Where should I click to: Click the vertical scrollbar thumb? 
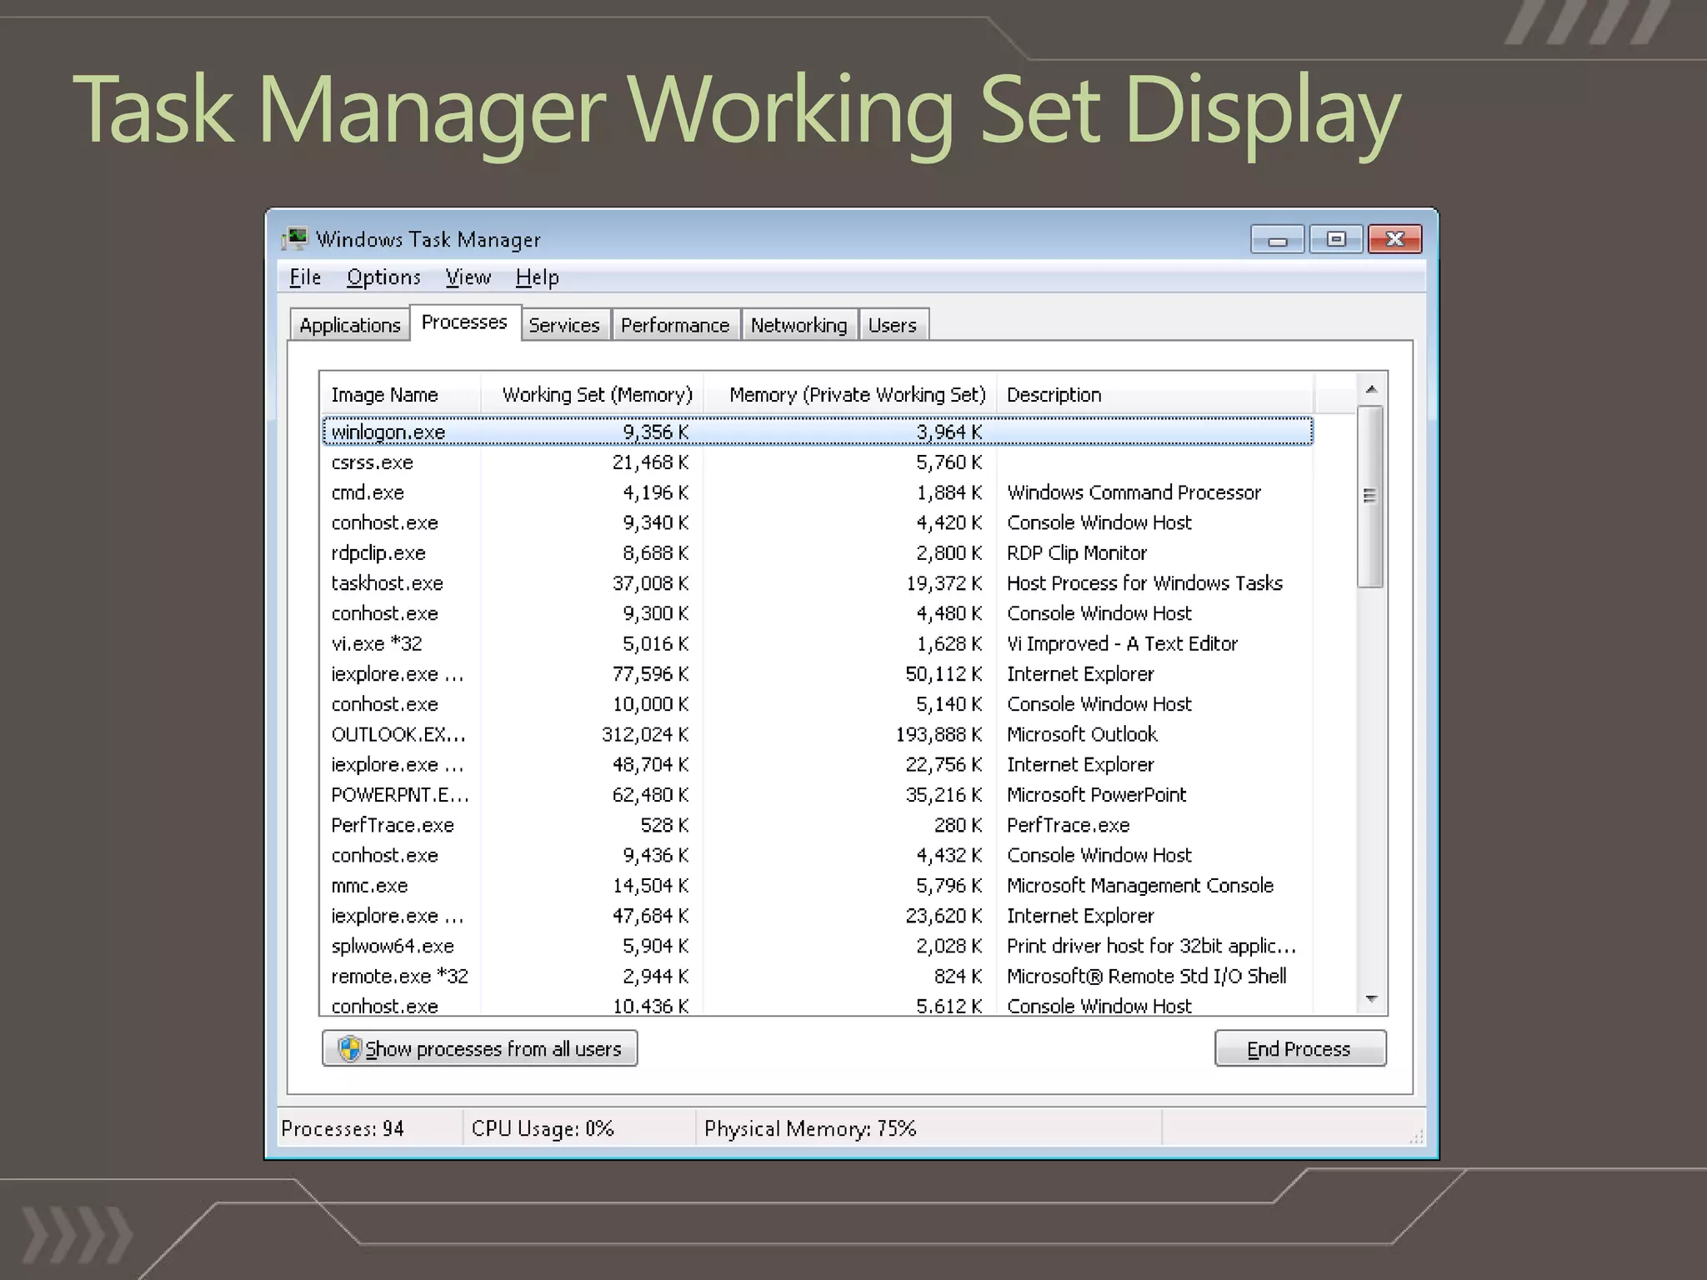click(1370, 497)
